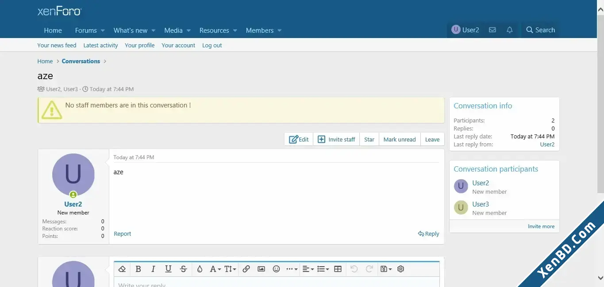Toggle BB code mode with gear icon

[x=401, y=269]
